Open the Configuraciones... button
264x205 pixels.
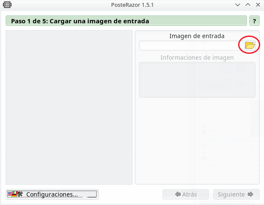pos(52,194)
